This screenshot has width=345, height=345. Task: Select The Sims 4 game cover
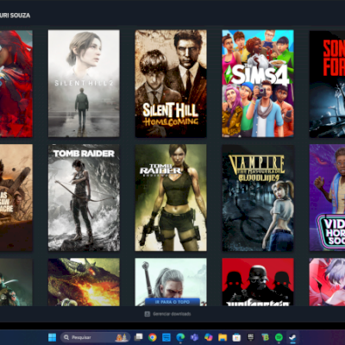258,84
